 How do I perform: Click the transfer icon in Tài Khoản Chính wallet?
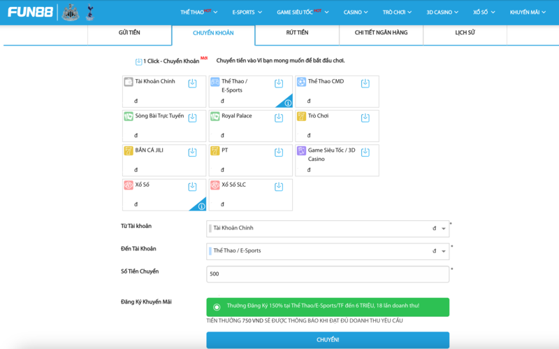(x=192, y=83)
